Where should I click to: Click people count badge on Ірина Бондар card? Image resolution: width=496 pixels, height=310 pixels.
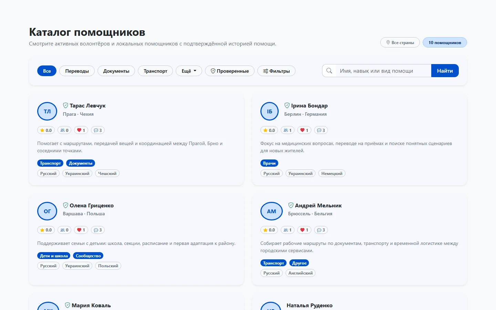coord(288,130)
